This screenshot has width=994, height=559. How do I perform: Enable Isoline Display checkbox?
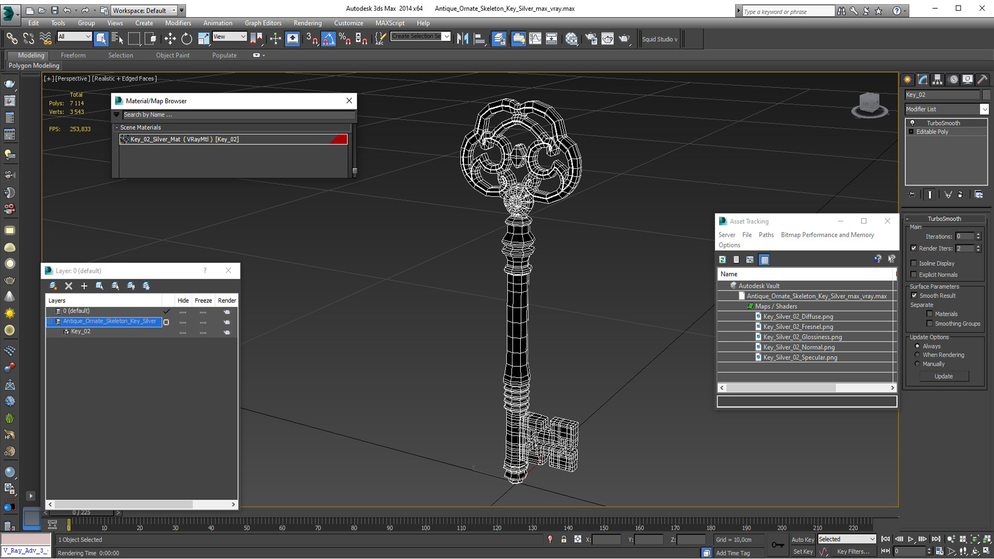[x=914, y=263]
